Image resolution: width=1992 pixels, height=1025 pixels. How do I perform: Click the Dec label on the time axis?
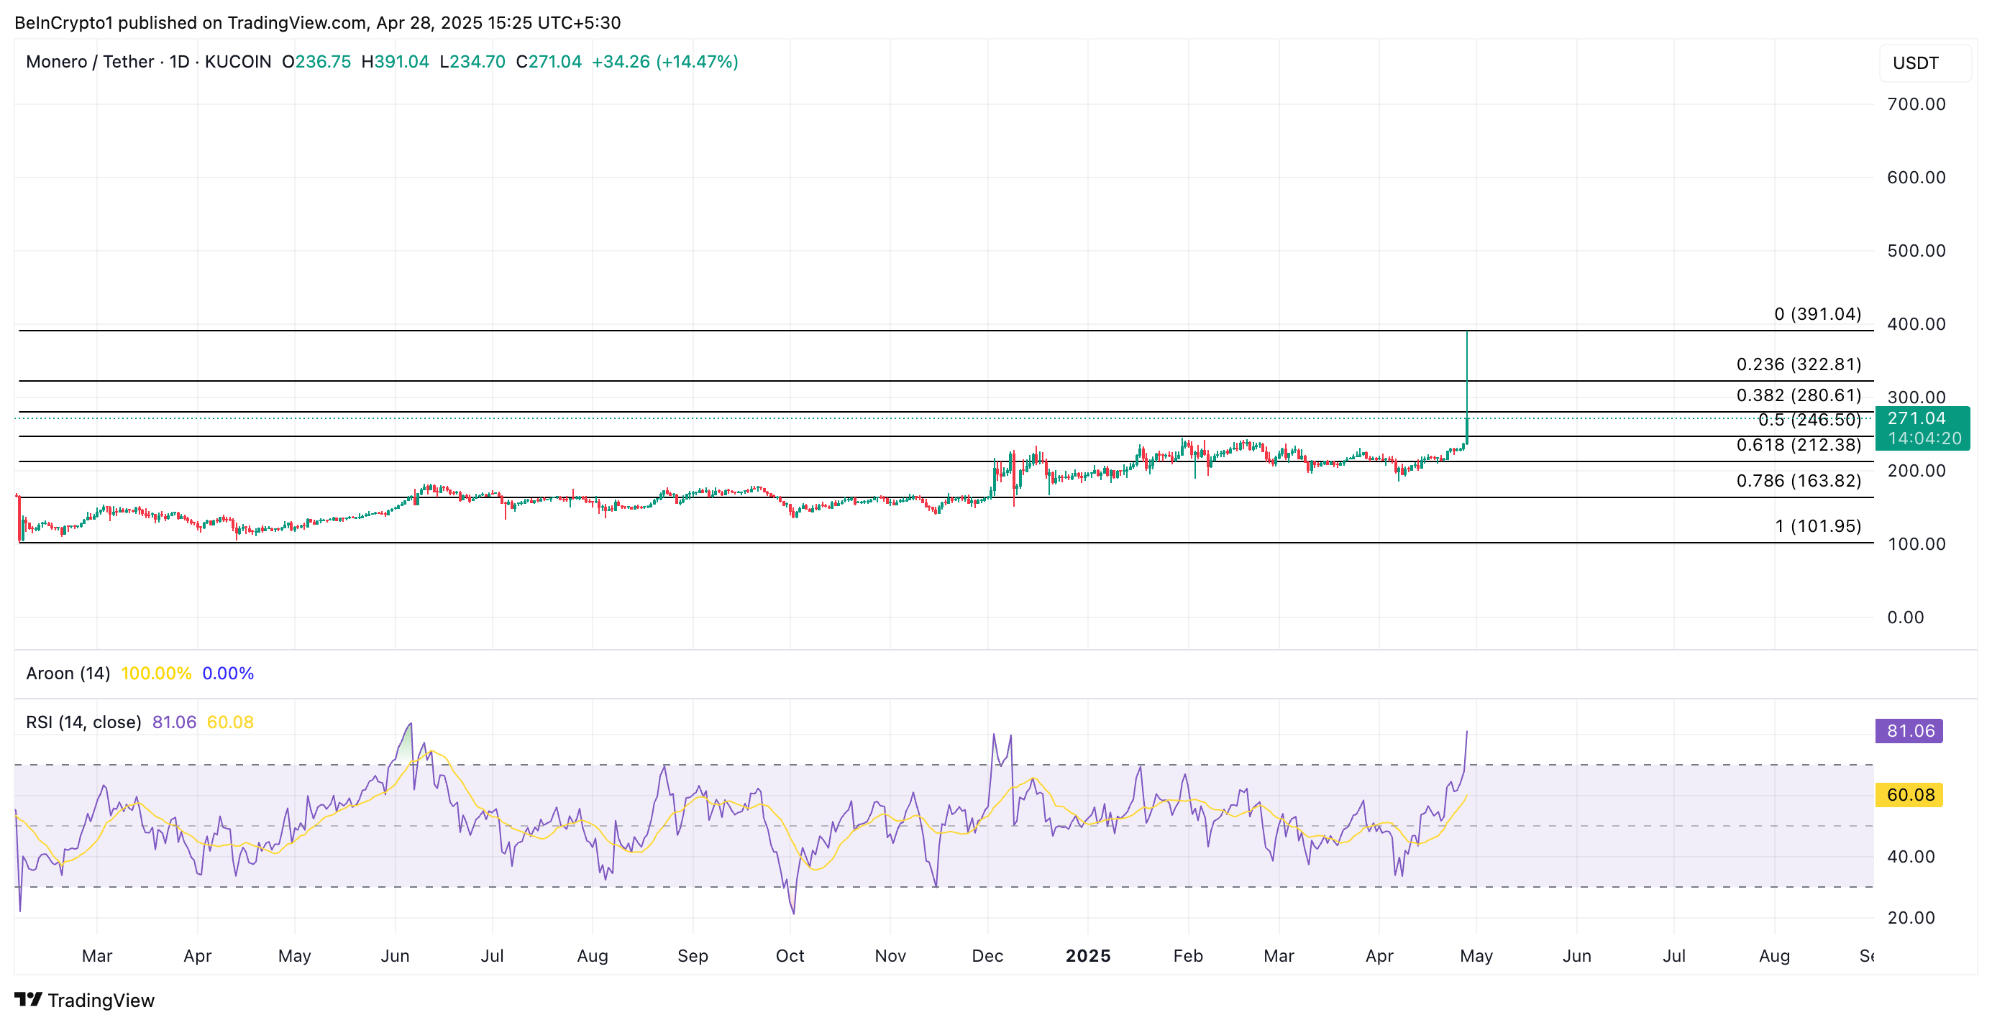pos(987,955)
